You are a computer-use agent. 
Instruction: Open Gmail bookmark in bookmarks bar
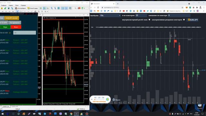coord(95,11)
